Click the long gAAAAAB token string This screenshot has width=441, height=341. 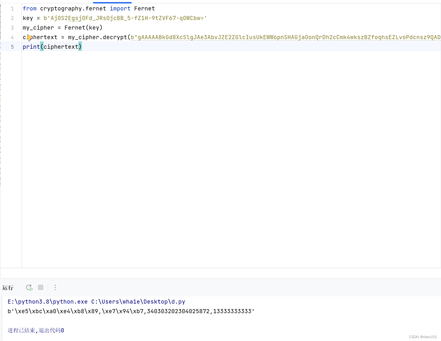tap(286, 37)
